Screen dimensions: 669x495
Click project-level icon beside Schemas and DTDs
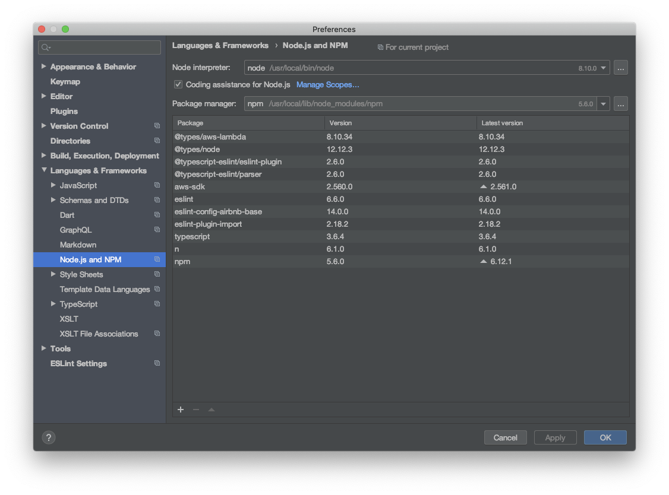click(157, 200)
